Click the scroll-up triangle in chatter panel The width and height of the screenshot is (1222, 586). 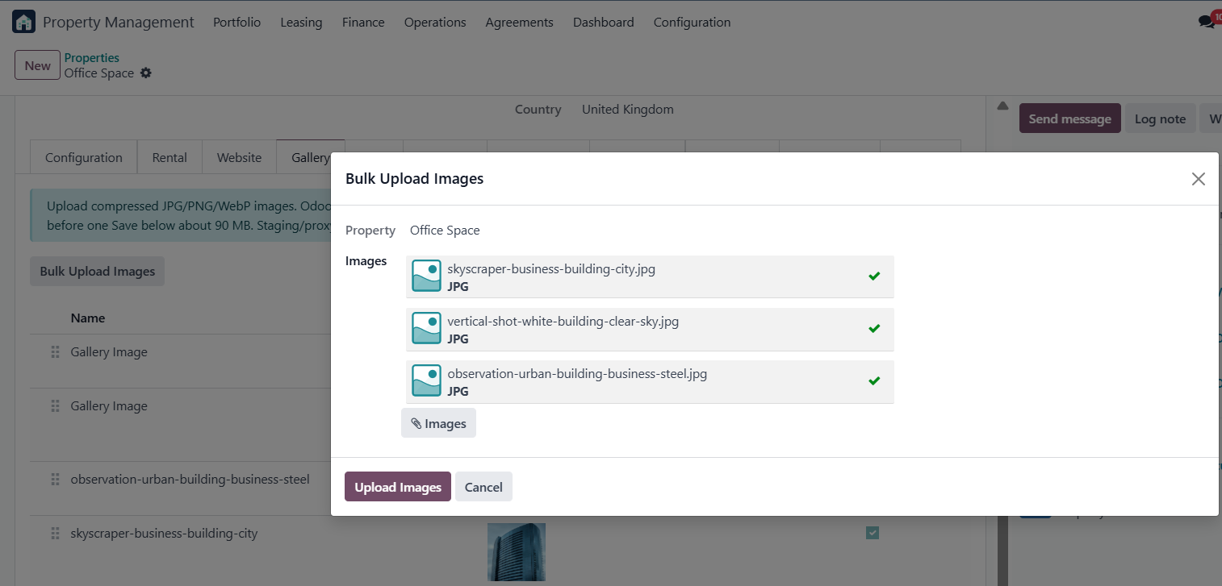pos(1003,106)
